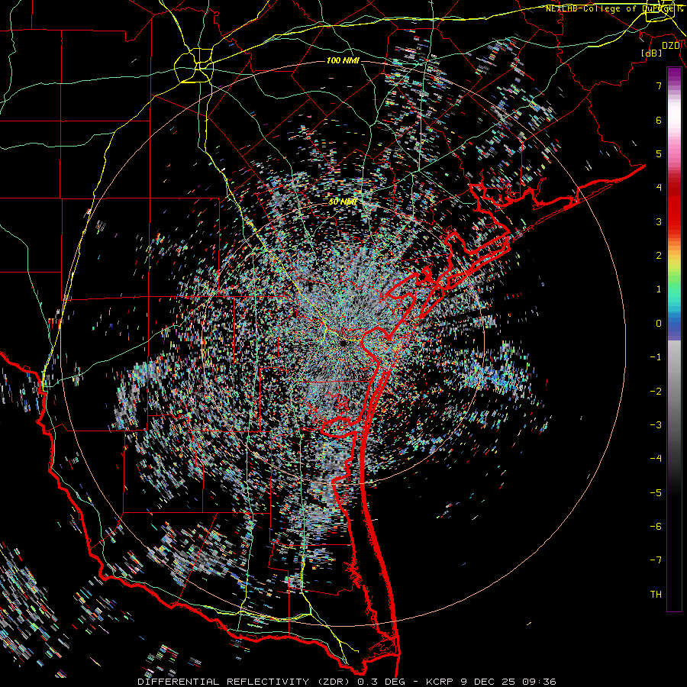
Task: Click the [dB] unit label
Action: pyautogui.click(x=651, y=53)
